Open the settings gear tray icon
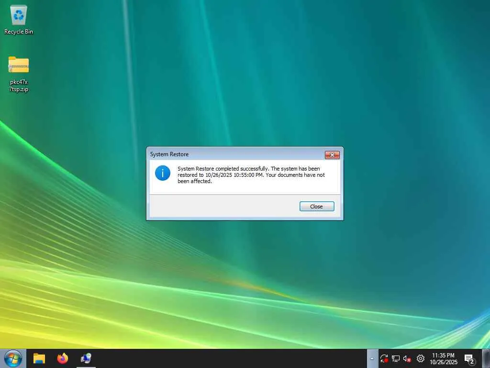Image resolution: width=490 pixels, height=368 pixels. (x=421, y=358)
